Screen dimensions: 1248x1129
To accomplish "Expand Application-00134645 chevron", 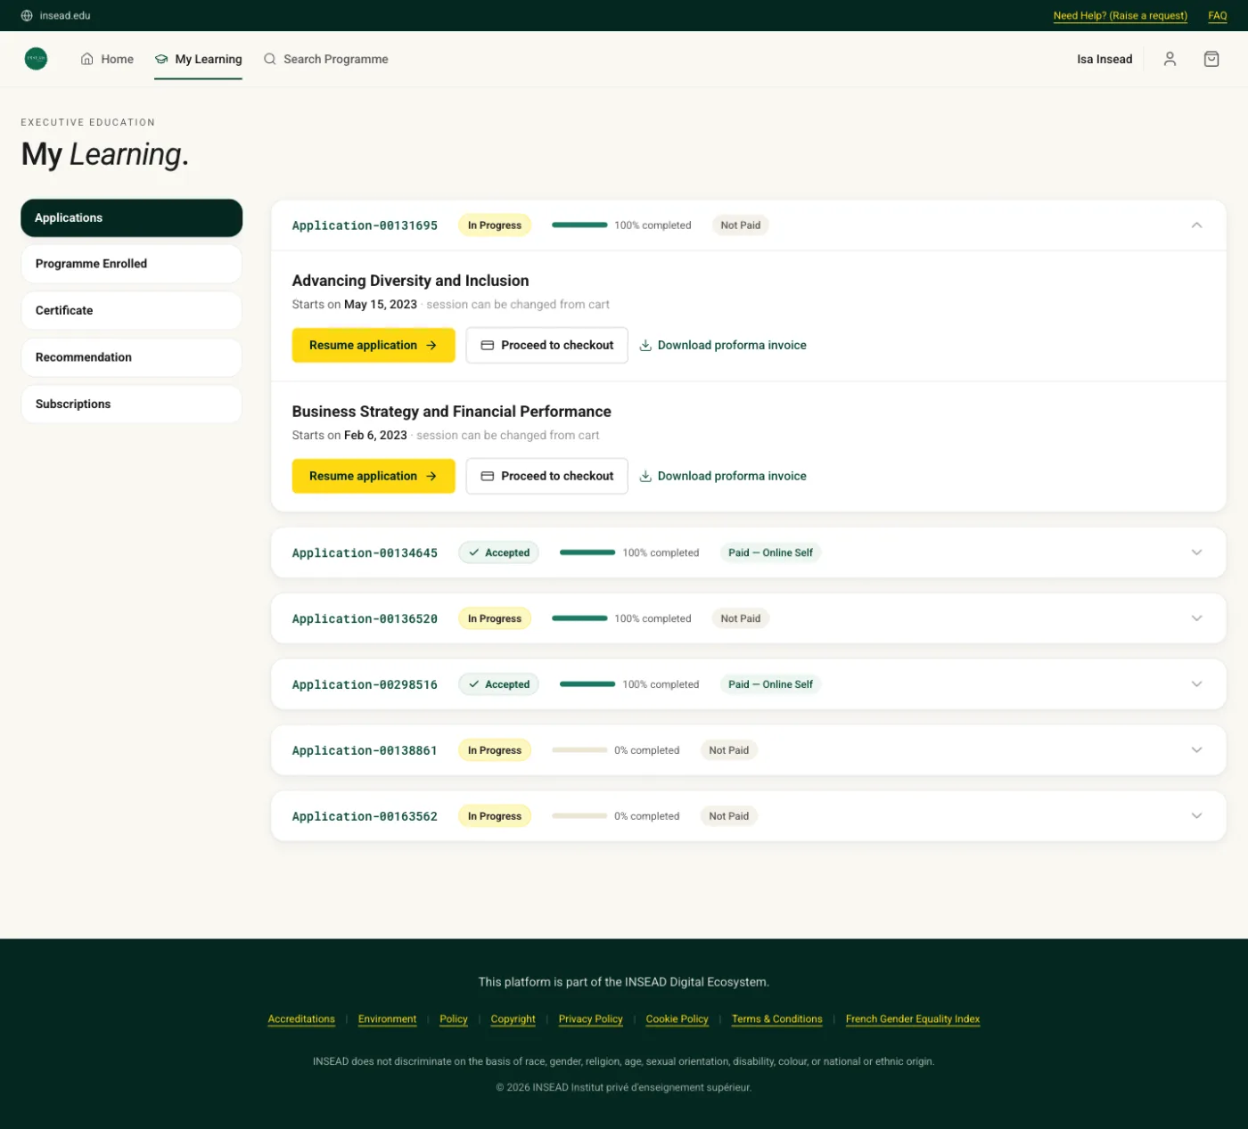I will tap(1196, 552).
